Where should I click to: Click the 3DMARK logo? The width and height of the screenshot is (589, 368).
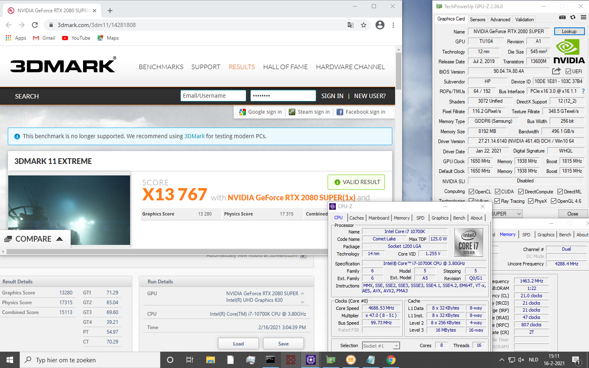pos(63,65)
